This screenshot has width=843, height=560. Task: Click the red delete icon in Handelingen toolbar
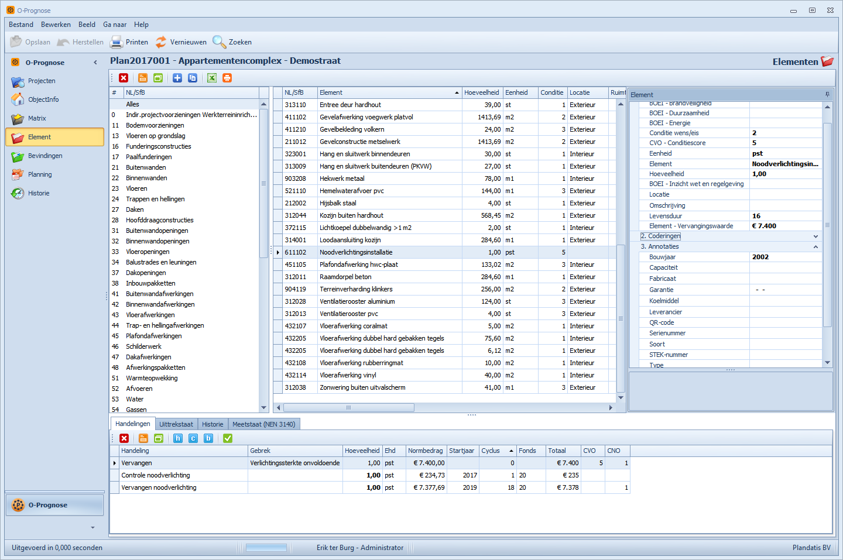(x=124, y=438)
